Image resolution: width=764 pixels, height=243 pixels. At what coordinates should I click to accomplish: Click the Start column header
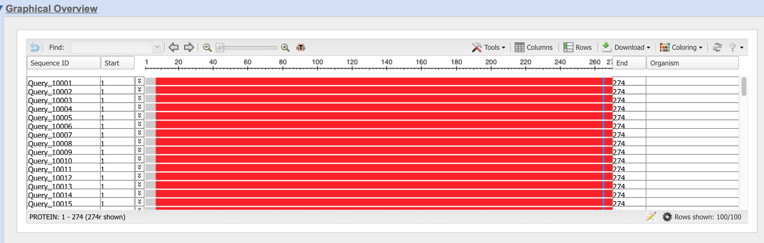pos(118,63)
